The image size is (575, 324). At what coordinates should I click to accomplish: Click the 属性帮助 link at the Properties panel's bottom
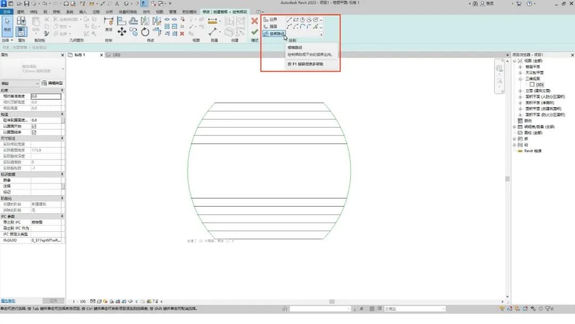[8, 301]
